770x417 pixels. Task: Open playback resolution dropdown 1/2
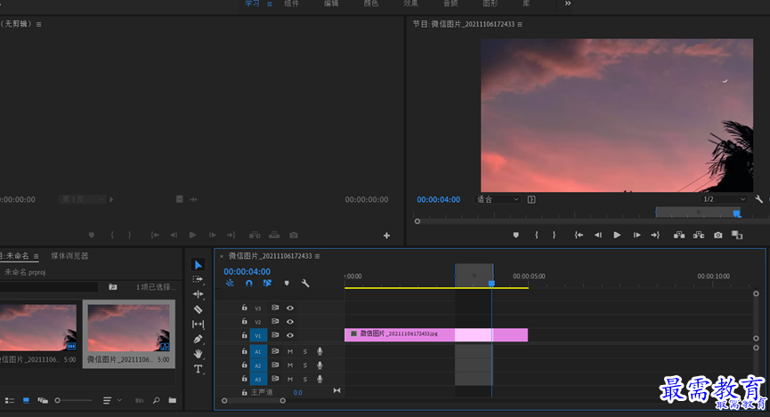pyautogui.click(x=725, y=199)
